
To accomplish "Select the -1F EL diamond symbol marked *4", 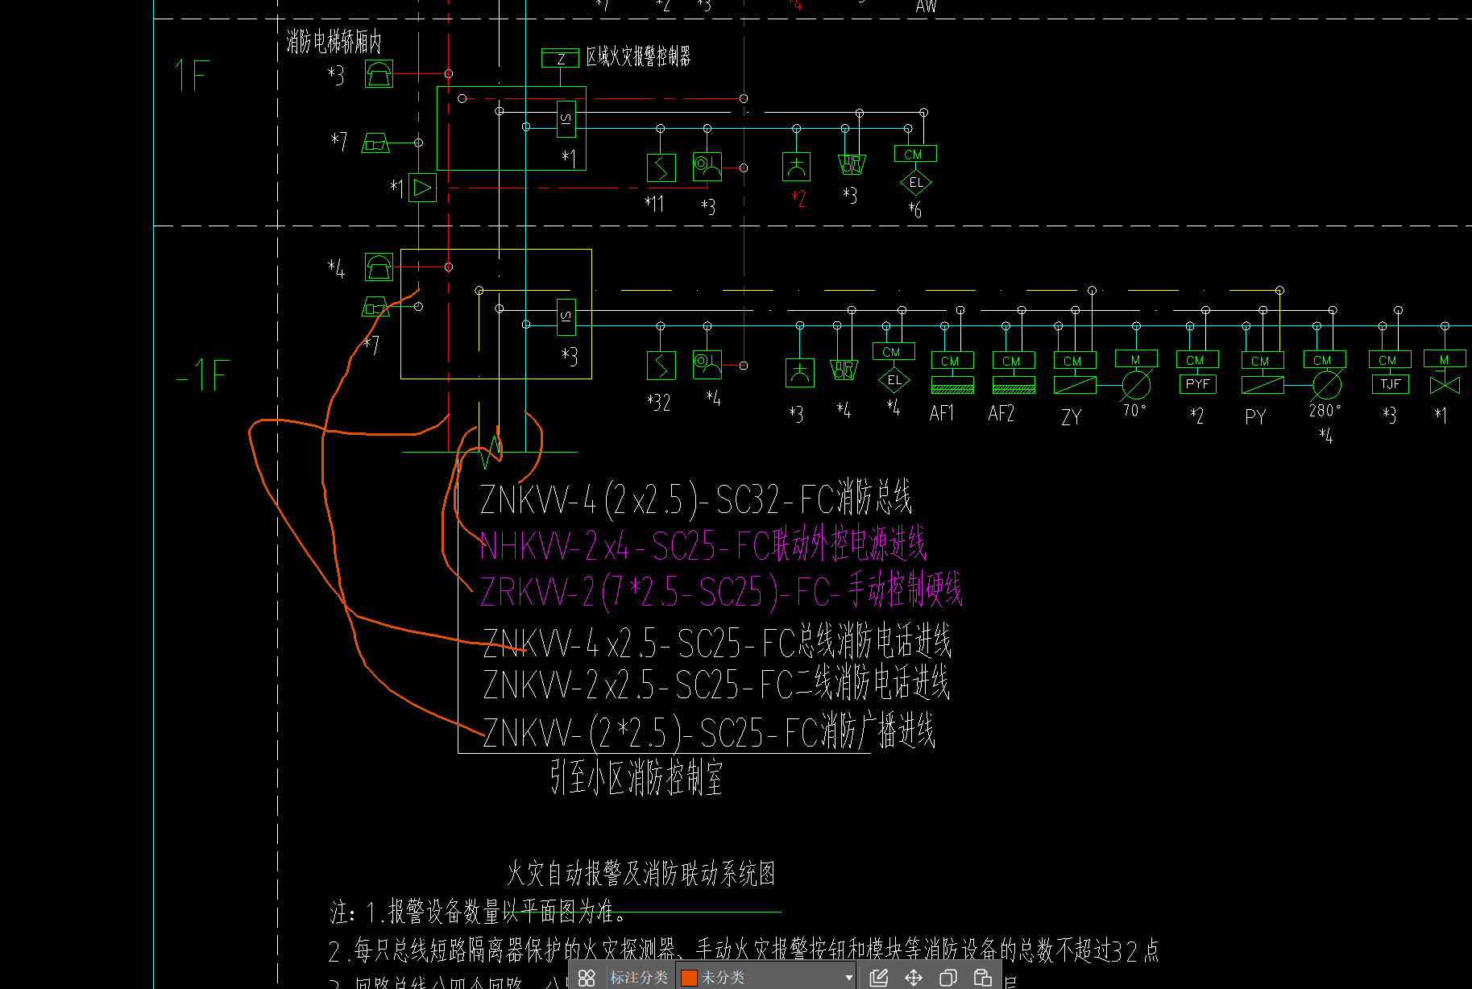I will pos(894,380).
